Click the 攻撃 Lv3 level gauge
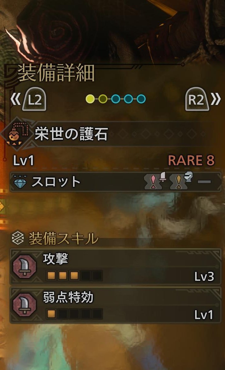 (74, 275)
